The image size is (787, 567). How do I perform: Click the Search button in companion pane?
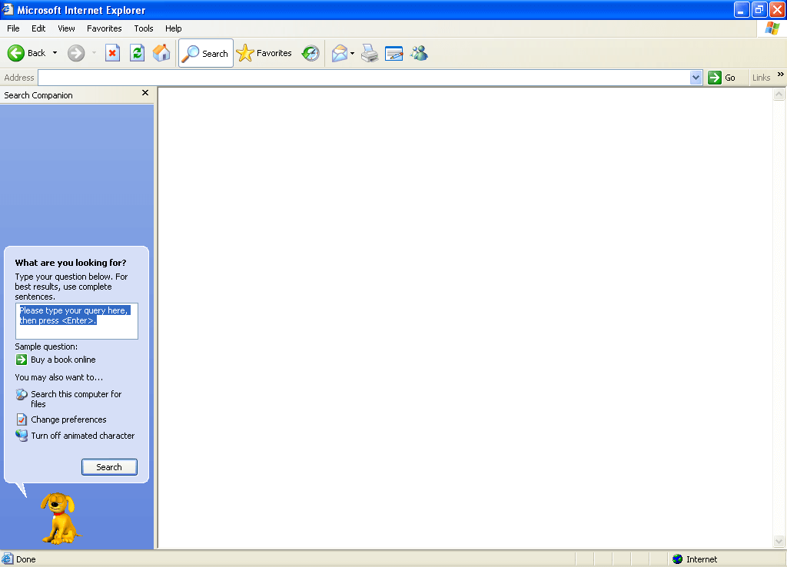(x=109, y=467)
